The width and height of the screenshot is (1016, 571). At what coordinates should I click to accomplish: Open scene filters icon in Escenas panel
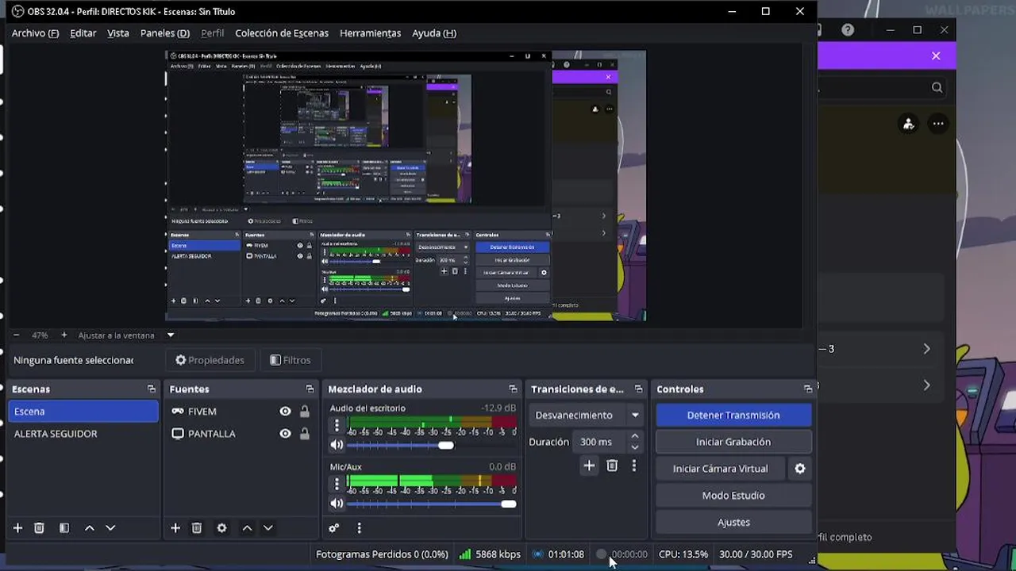[64, 528]
